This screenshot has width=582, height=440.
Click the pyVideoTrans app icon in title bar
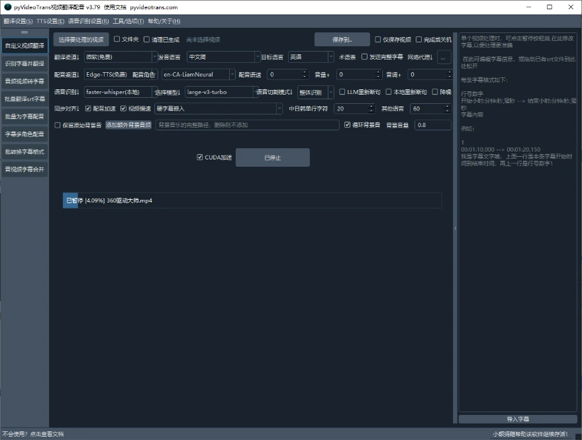tap(7, 7)
